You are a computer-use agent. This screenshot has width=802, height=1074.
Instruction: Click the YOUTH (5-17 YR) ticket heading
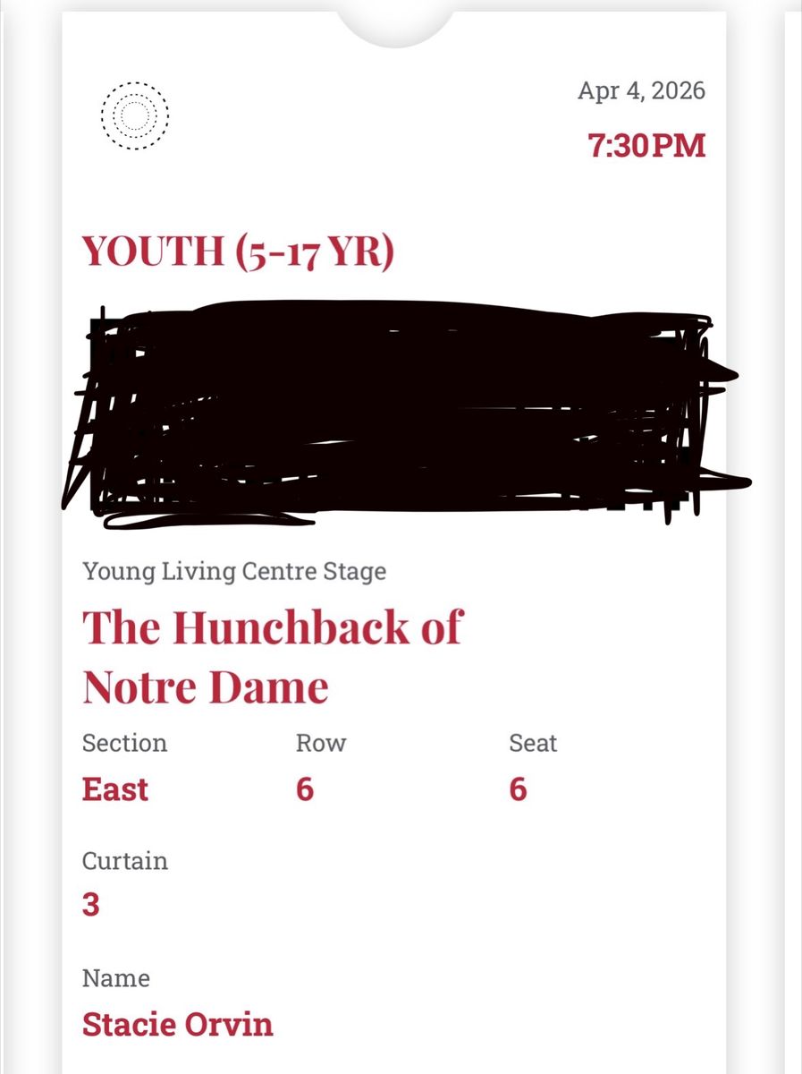click(238, 251)
